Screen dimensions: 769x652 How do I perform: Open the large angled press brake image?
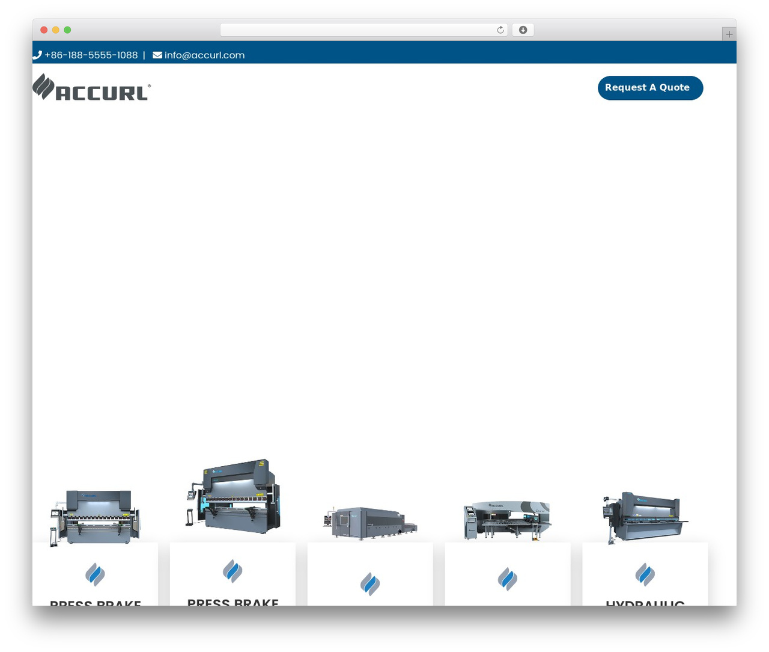point(233,496)
